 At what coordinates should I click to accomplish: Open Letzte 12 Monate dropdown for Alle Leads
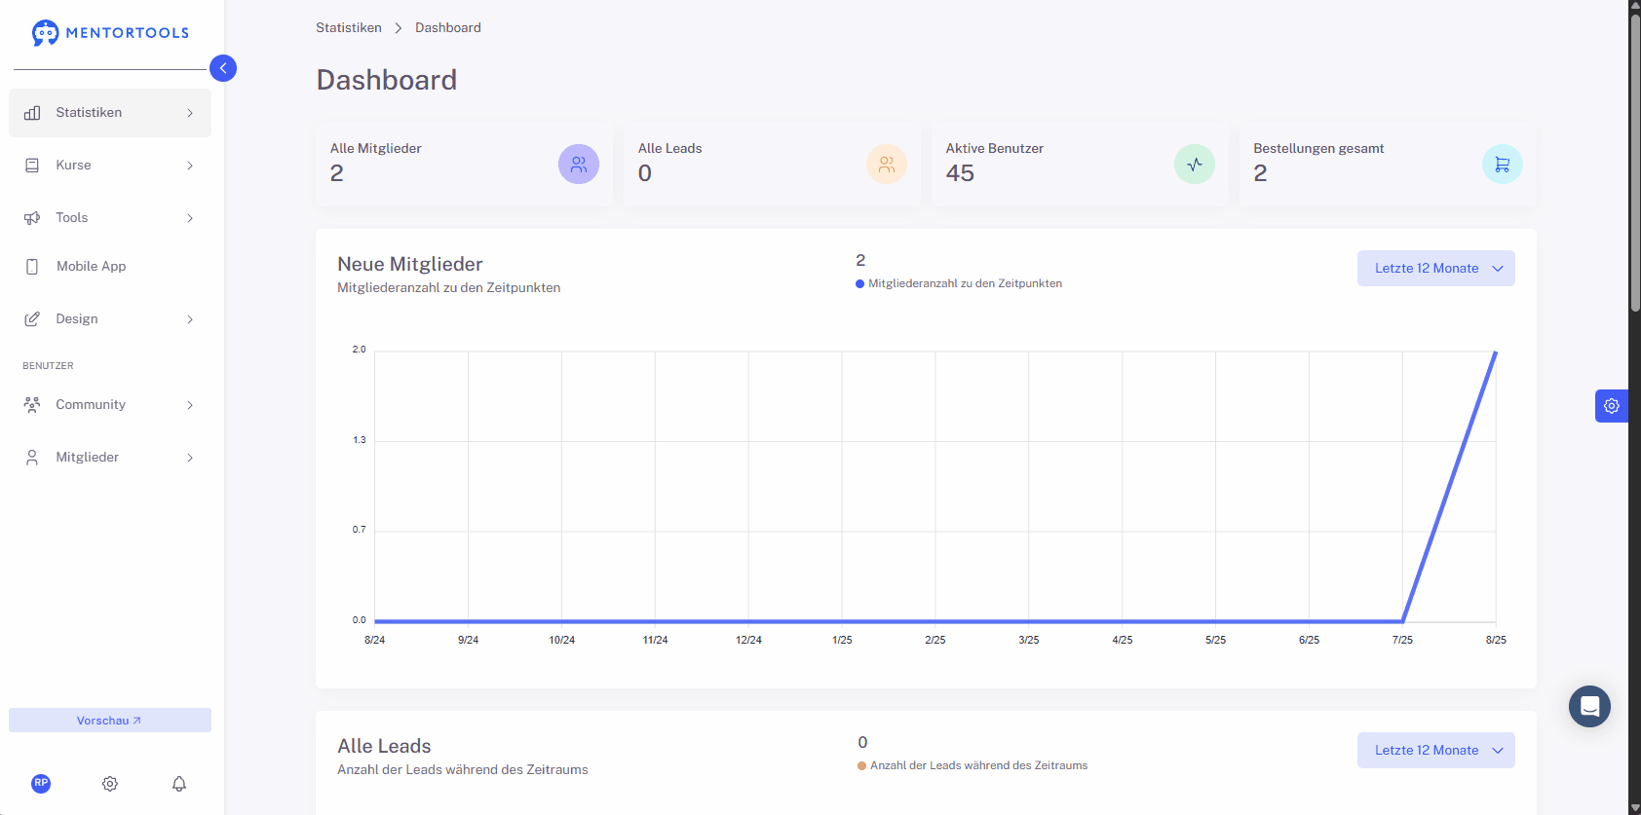[1436, 751]
